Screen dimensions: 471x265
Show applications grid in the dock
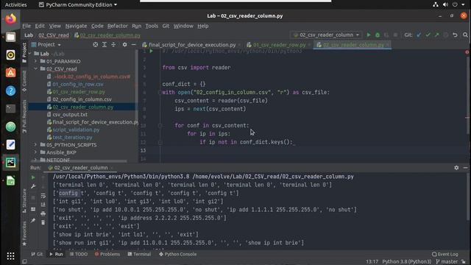click(x=10, y=256)
